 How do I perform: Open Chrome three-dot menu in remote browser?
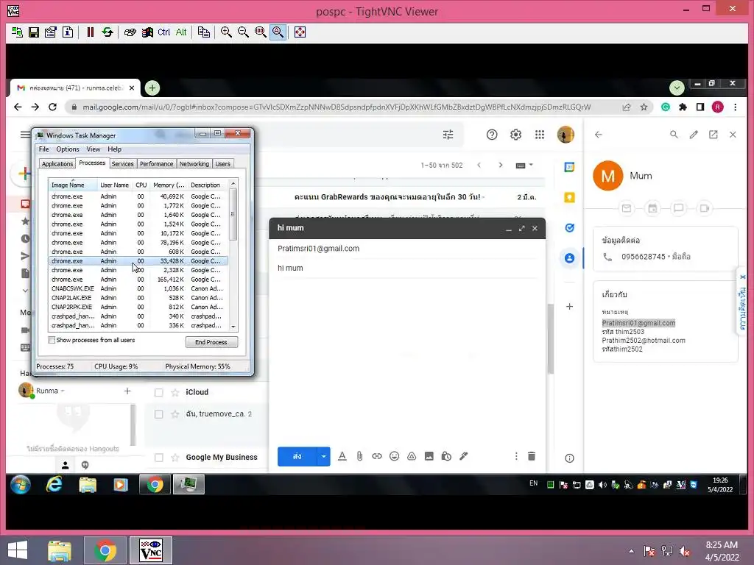736,107
